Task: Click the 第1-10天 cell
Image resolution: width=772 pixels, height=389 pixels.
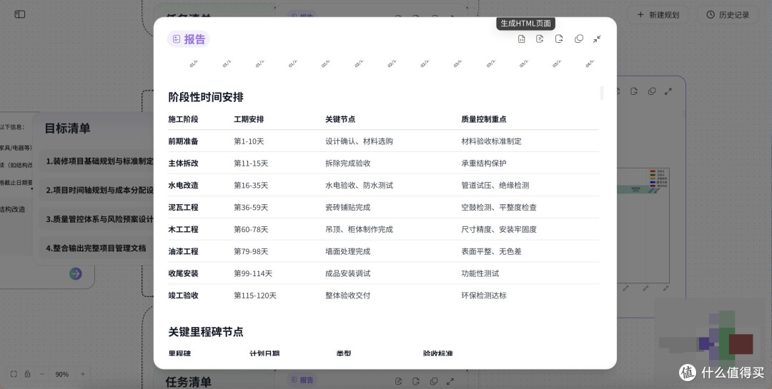Action: click(249, 141)
